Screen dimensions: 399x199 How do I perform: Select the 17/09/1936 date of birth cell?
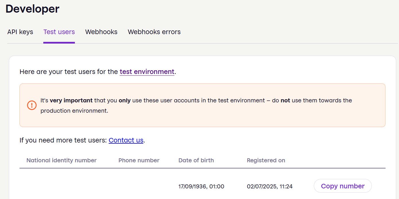[x=201, y=186]
